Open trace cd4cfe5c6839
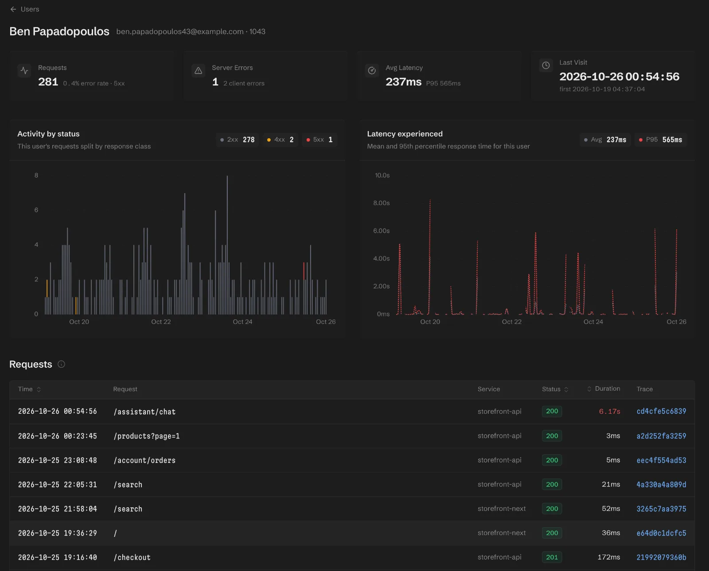Image resolution: width=709 pixels, height=571 pixels. 661,412
